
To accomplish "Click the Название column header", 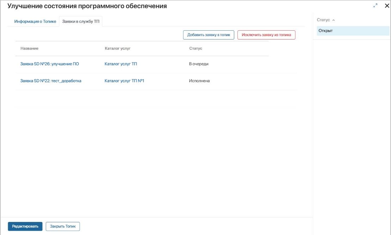I will coord(30,48).
